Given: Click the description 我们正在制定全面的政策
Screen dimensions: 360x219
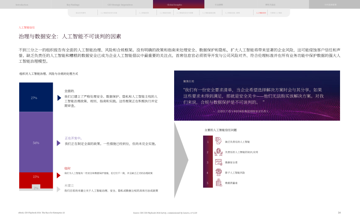Looking at the screenshot, I should point(111,144).
